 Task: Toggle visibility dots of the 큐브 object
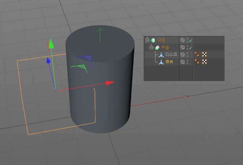tap(187, 62)
